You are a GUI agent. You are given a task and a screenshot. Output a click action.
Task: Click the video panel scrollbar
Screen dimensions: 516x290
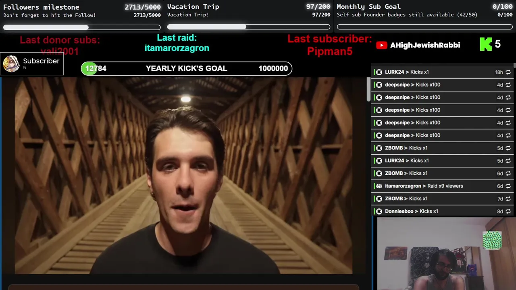coord(368,89)
